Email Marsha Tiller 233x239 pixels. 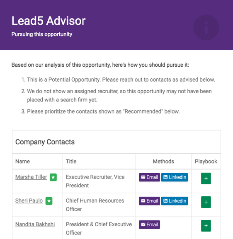[x=149, y=177]
